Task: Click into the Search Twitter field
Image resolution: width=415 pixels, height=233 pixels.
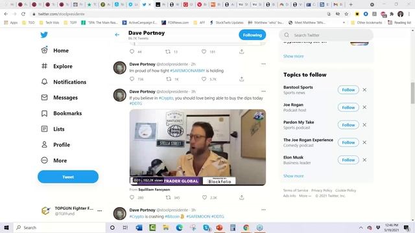Action: [326, 35]
